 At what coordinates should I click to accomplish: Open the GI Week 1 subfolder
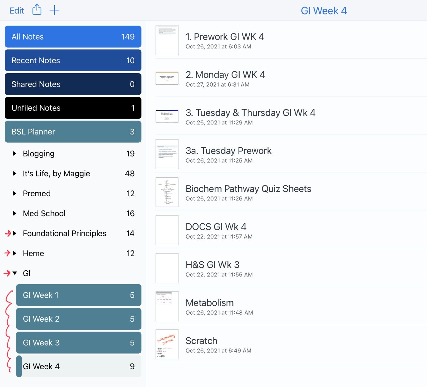[79, 295]
